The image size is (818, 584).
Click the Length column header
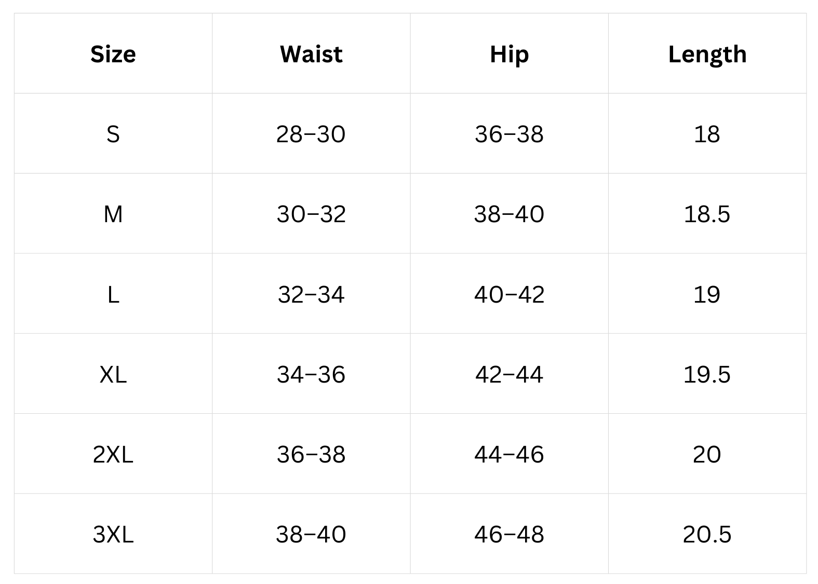[707, 54]
